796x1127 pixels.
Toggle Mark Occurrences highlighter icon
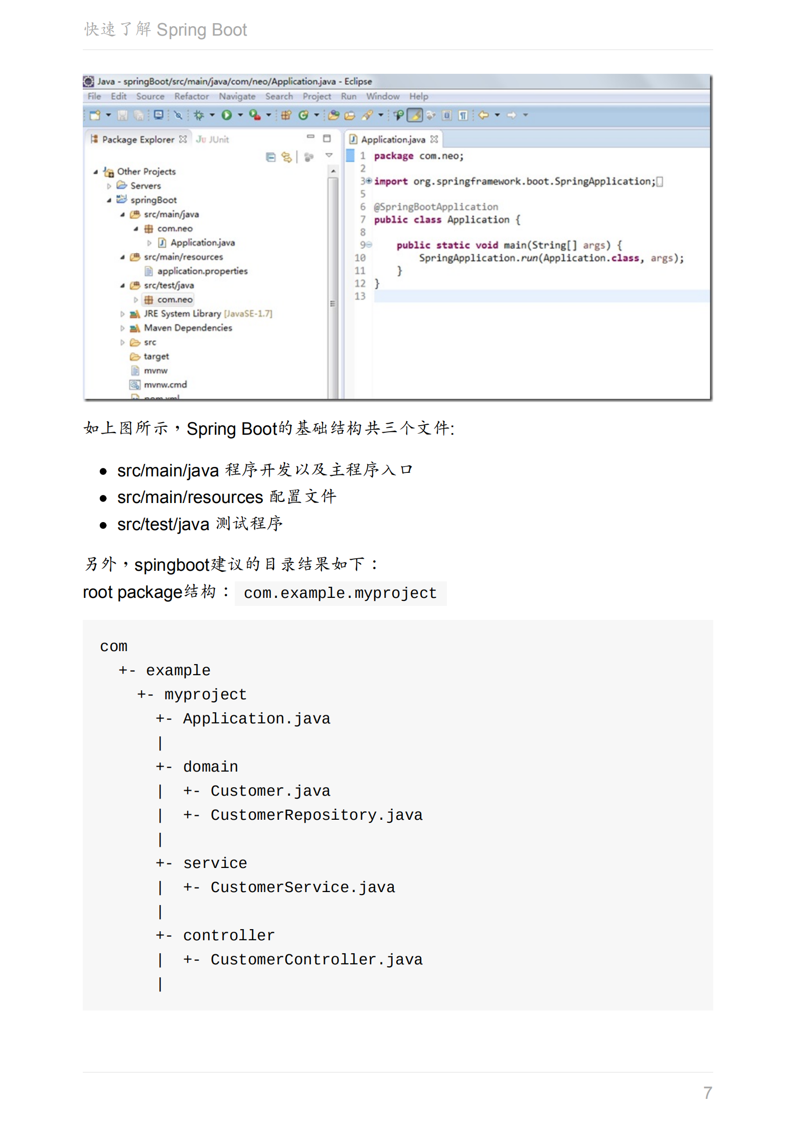click(x=415, y=115)
